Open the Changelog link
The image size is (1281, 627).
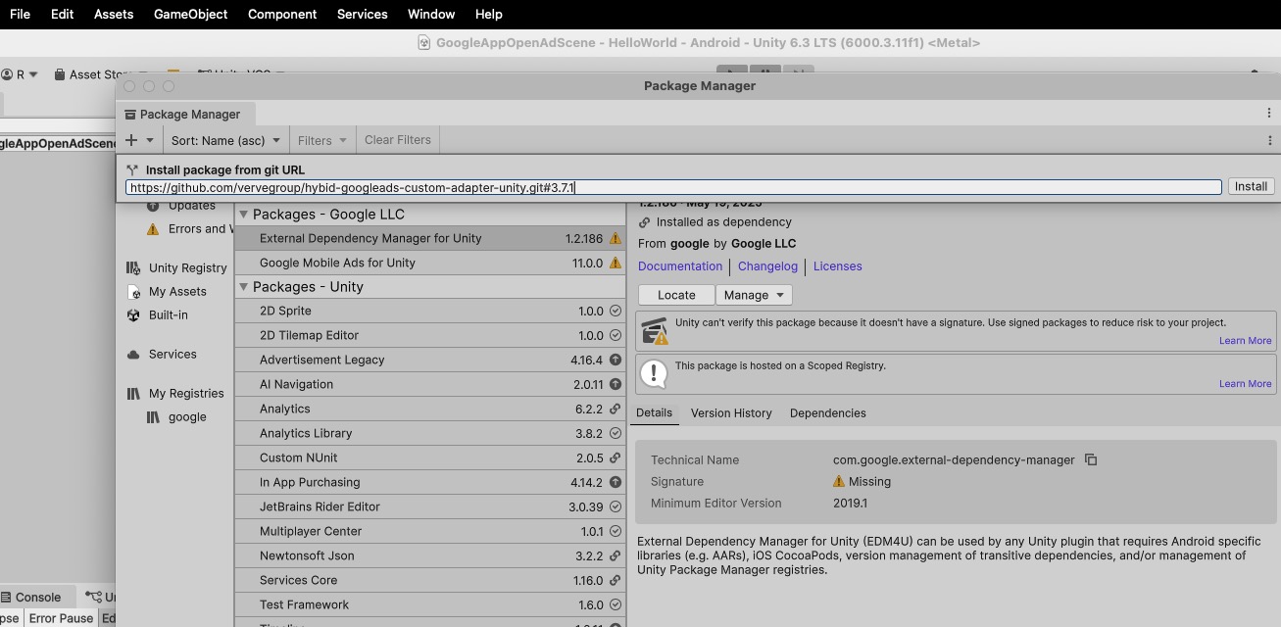(x=768, y=266)
